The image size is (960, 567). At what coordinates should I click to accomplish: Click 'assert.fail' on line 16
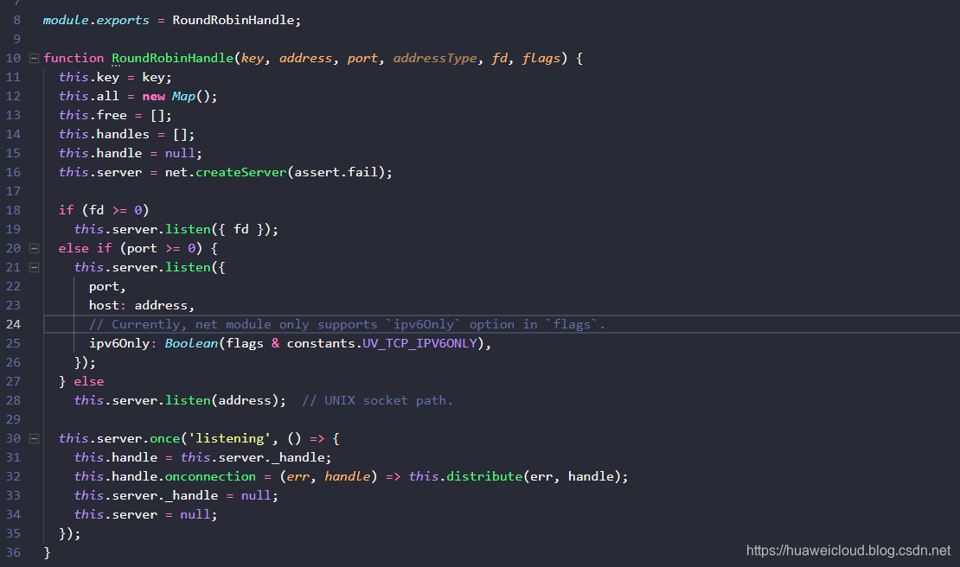coord(336,172)
